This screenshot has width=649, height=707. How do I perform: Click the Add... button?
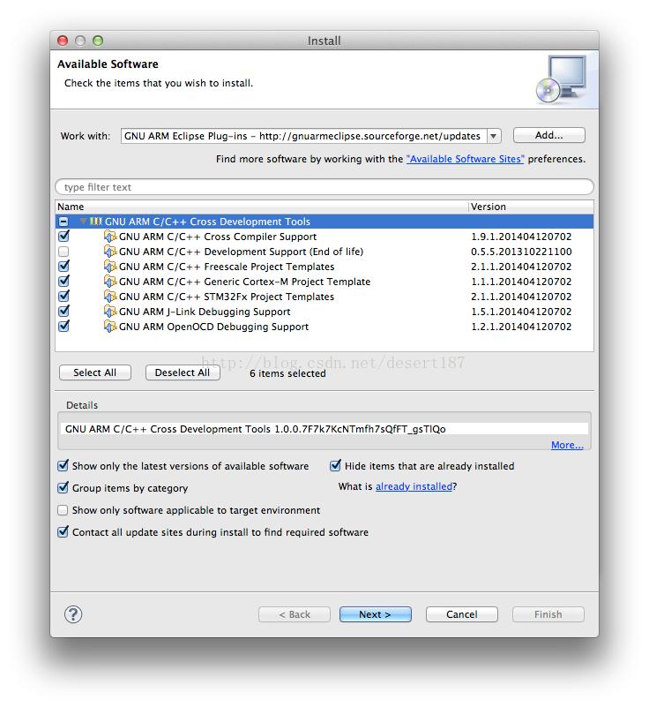(x=549, y=135)
